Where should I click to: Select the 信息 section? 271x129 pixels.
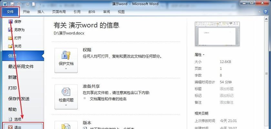click(x=23, y=56)
